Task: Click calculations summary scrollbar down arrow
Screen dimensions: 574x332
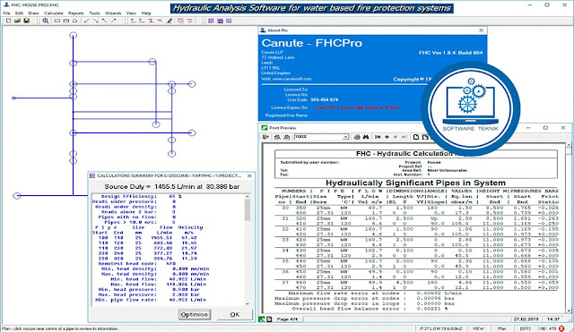Action: (248, 303)
